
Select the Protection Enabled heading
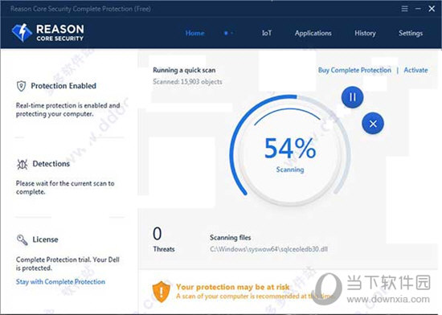coord(63,86)
